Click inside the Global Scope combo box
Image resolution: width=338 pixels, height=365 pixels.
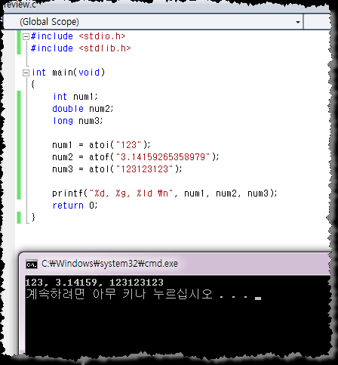[153, 22]
